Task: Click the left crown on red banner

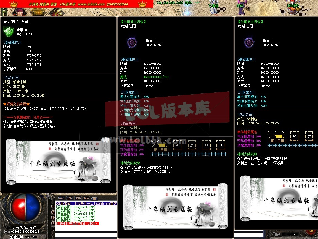Action: pyautogui.click(x=14, y=4)
